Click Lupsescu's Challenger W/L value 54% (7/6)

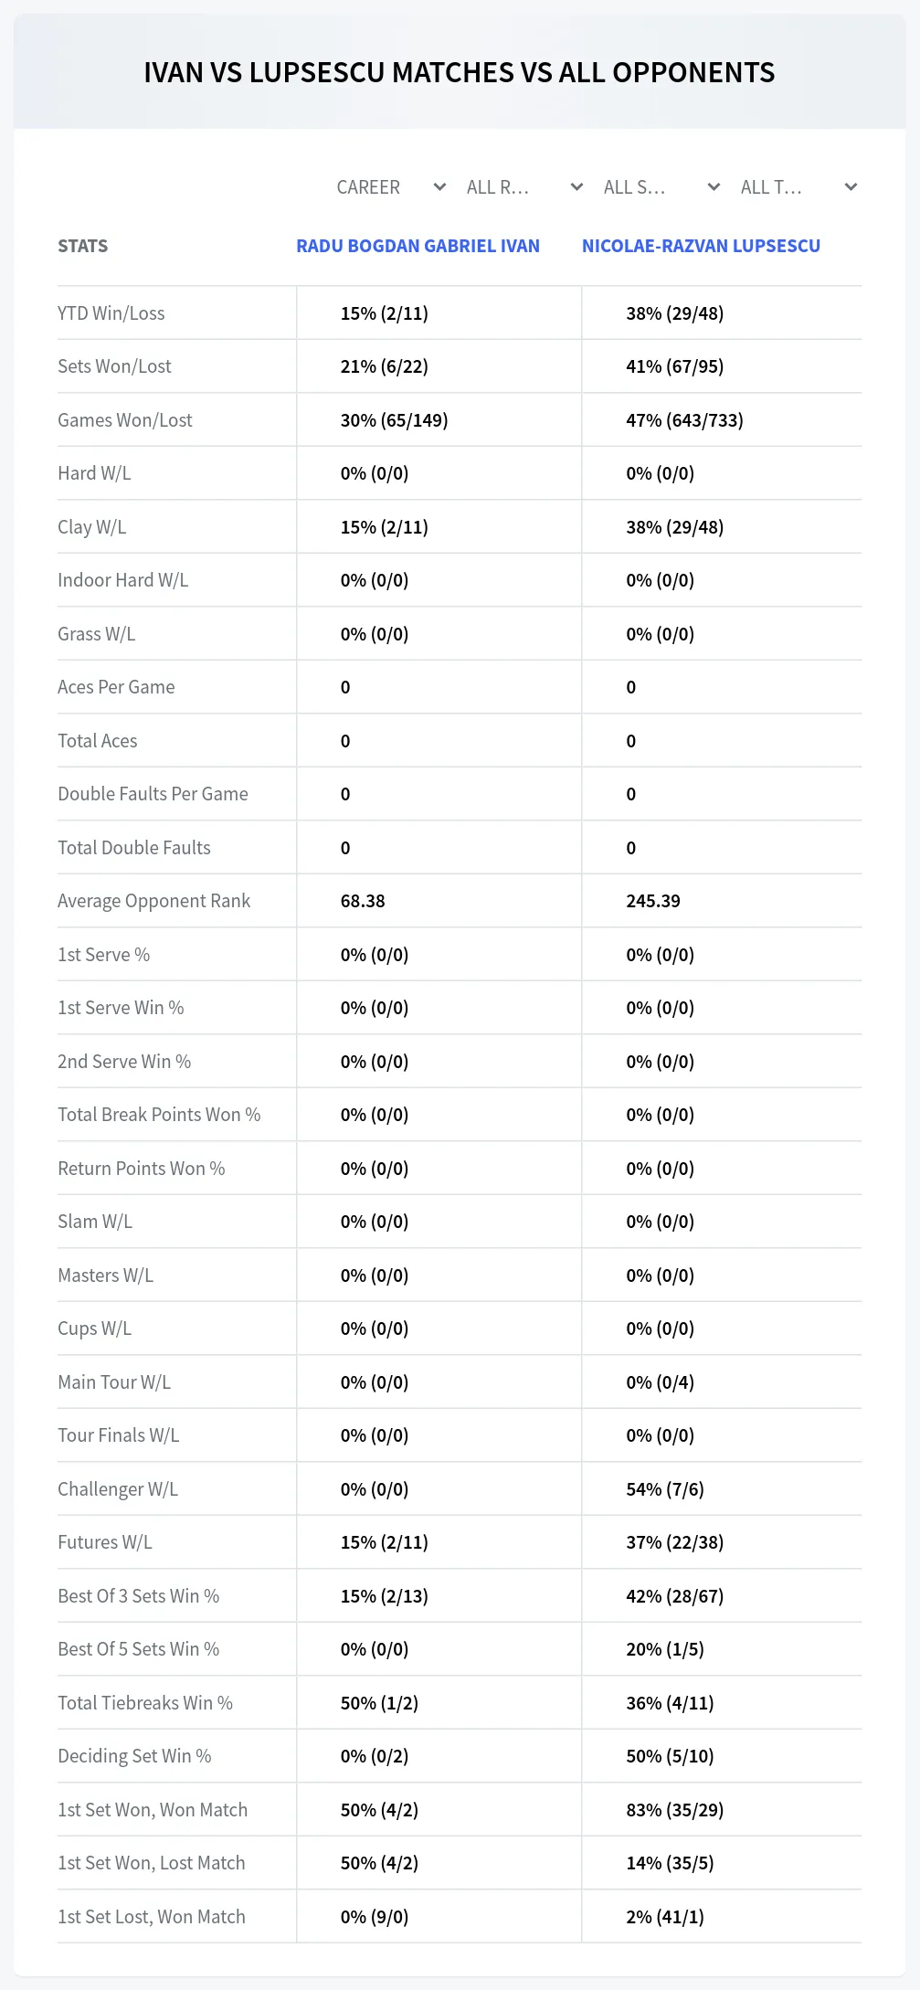pyautogui.click(x=665, y=1489)
